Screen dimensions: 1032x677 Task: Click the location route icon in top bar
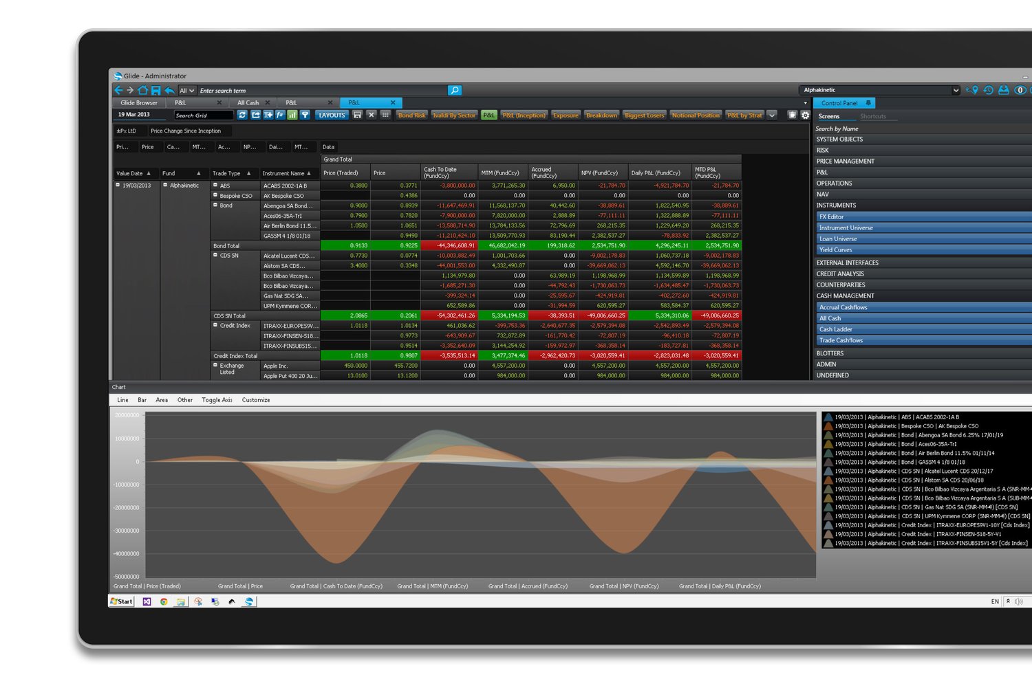click(972, 90)
